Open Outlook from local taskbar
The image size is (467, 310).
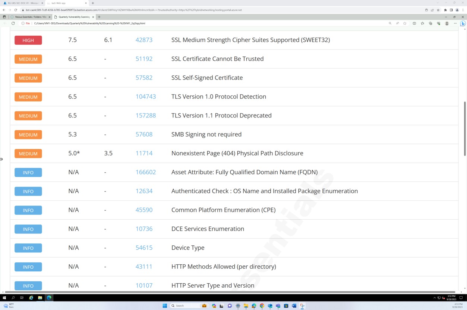pos(270,306)
